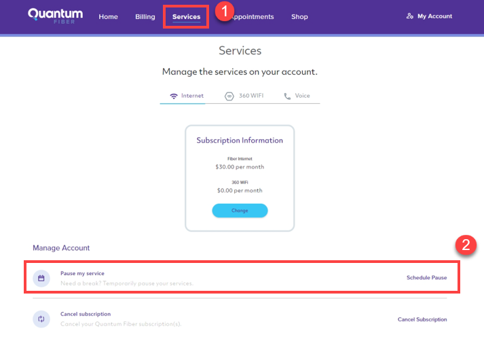Click the My Account person icon
The width and height of the screenshot is (484, 354).
[409, 16]
